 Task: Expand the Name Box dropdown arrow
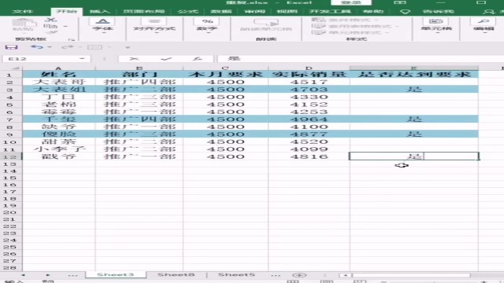pos(82,59)
